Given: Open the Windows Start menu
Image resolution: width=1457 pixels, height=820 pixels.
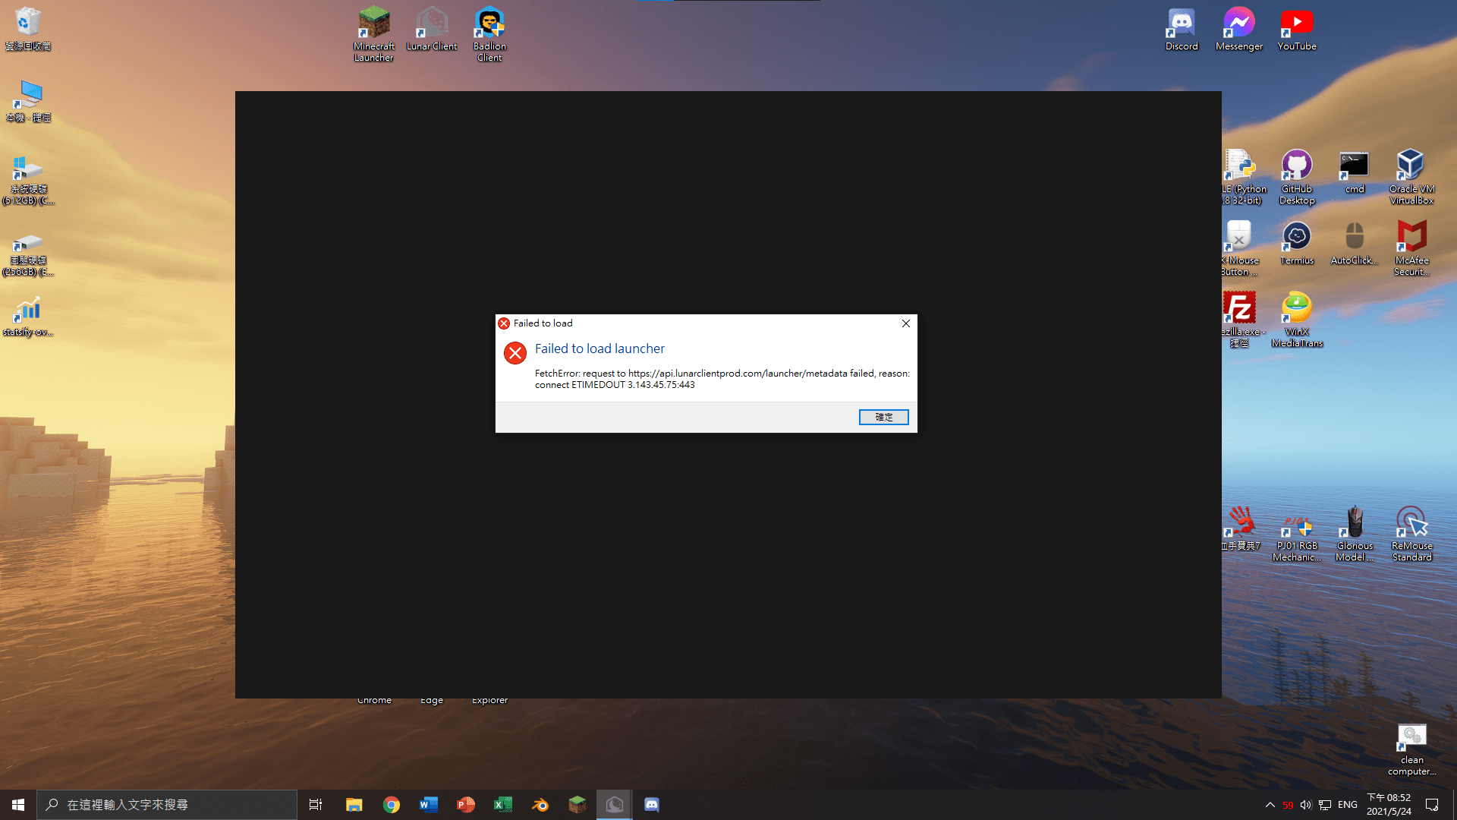Looking at the screenshot, I should (18, 805).
